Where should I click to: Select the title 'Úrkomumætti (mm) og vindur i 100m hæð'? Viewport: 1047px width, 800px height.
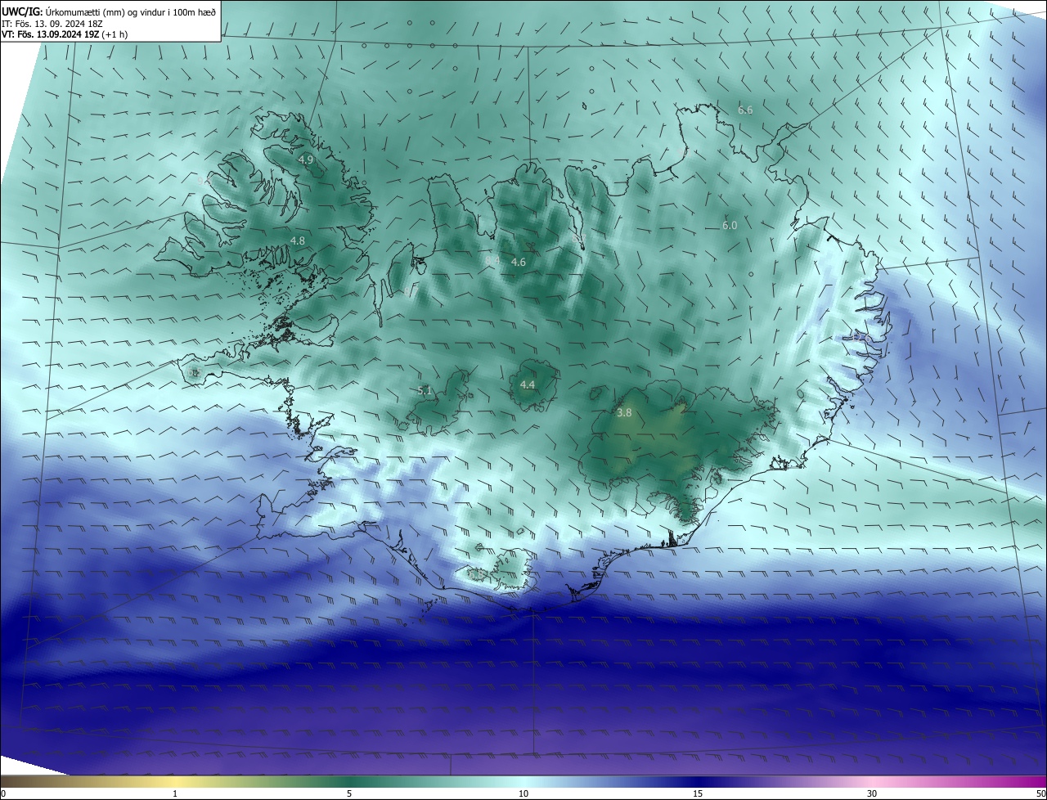(x=131, y=11)
